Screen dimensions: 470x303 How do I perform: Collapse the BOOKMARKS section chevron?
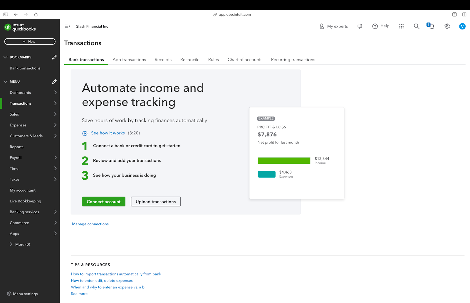coord(5,57)
